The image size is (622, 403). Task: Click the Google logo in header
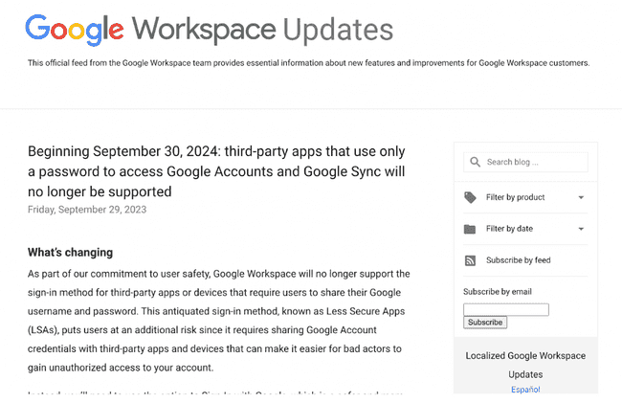click(x=75, y=30)
